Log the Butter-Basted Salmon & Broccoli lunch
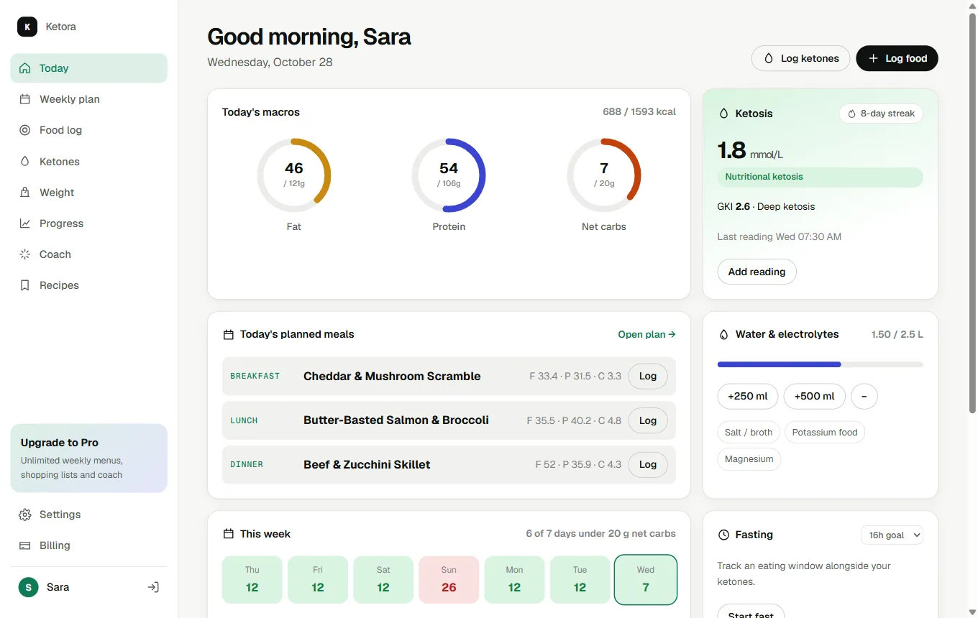 coord(648,420)
